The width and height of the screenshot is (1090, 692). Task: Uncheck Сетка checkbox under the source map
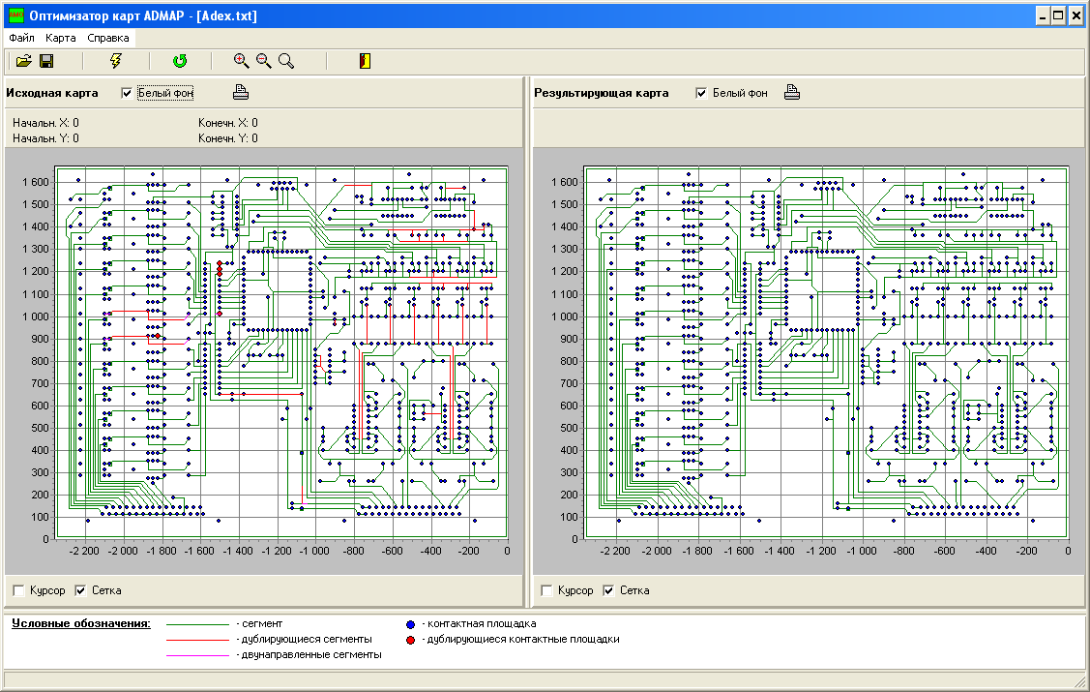[x=80, y=590]
